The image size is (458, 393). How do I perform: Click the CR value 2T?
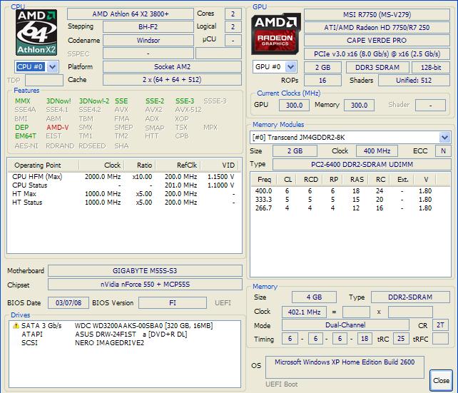click(x=440, y=325)
